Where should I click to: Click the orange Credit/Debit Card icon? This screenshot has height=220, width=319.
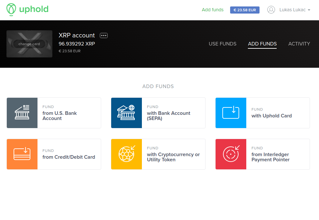(22, 154)
